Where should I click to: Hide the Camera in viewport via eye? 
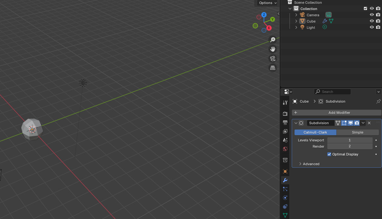tap(372, 15)
